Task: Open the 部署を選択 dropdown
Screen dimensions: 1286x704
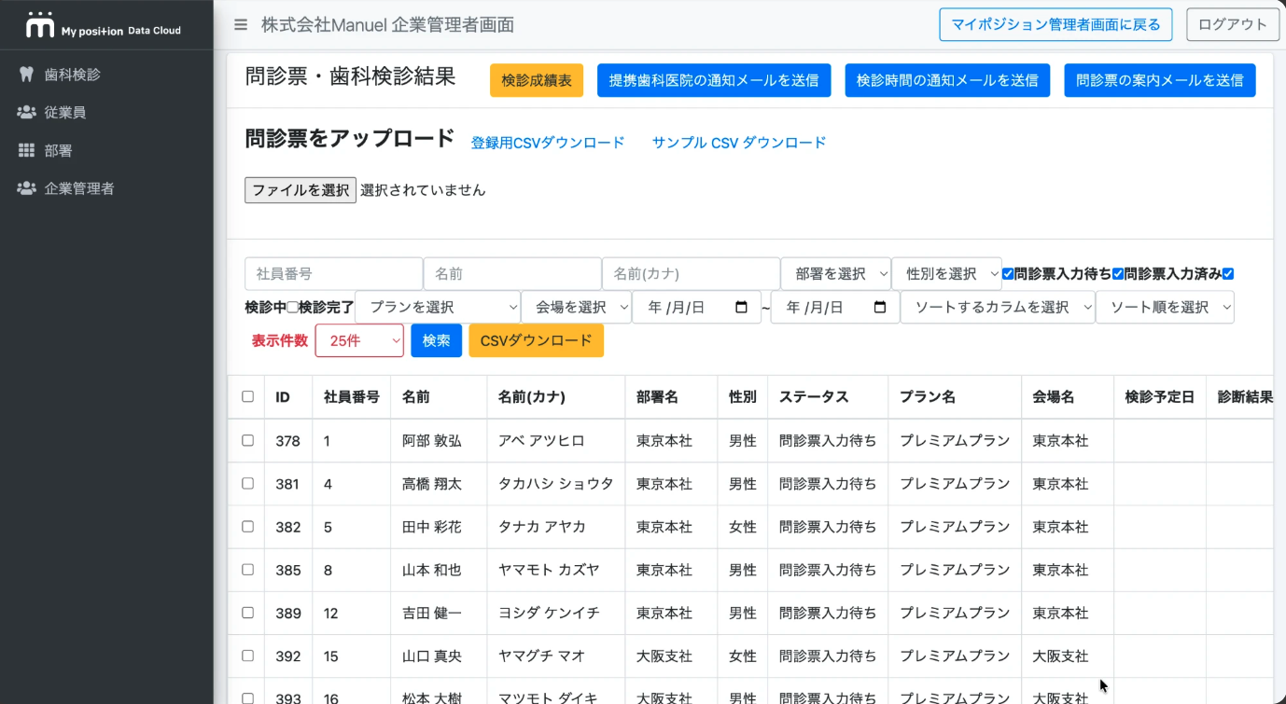Action: 836,274
